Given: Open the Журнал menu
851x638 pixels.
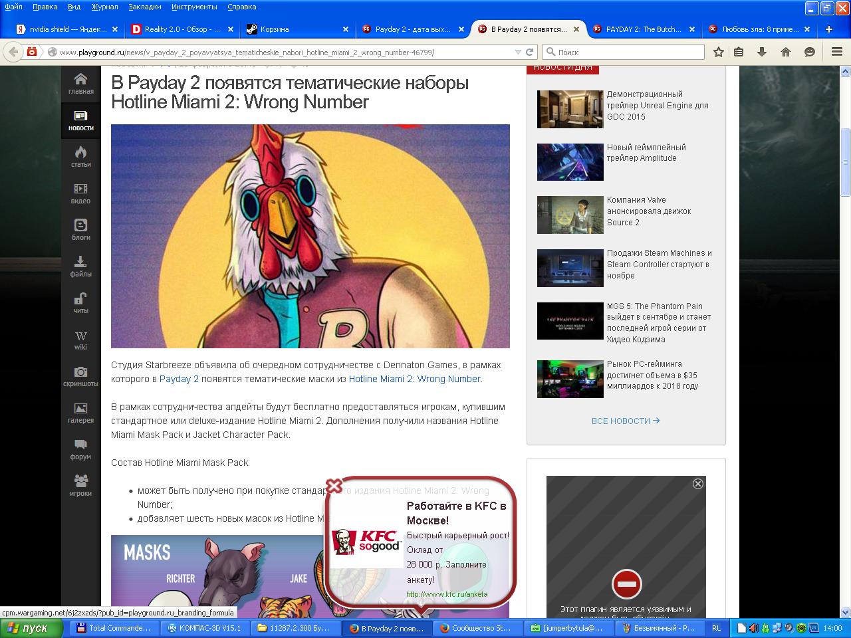Looking at the screenshot, I should point(104,7).
